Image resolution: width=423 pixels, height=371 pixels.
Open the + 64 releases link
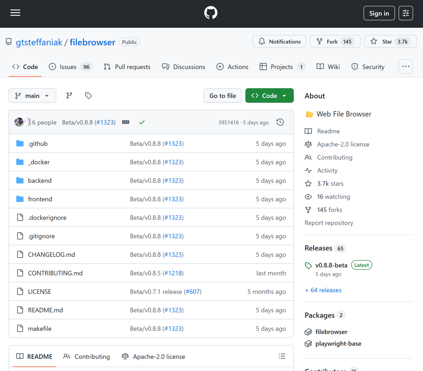(x=323, y=290)
